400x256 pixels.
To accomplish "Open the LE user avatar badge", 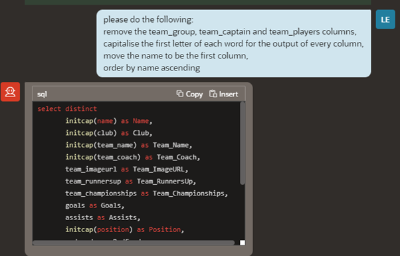I will point(385,19).
